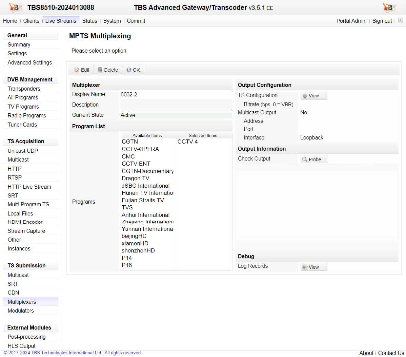Screen dimensions: 406x357
Task: Click the TBS logo at top right
Action: tap(389, 7)
